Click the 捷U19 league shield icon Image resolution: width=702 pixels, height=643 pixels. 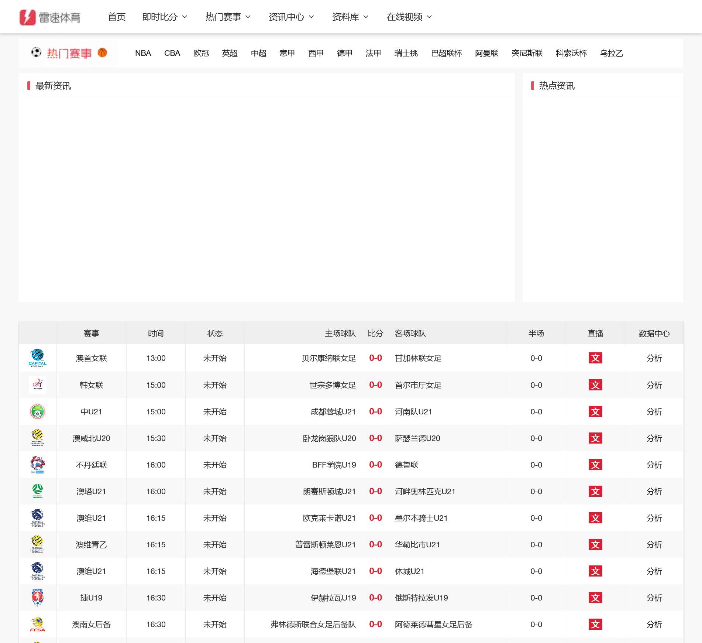(37, 598)
